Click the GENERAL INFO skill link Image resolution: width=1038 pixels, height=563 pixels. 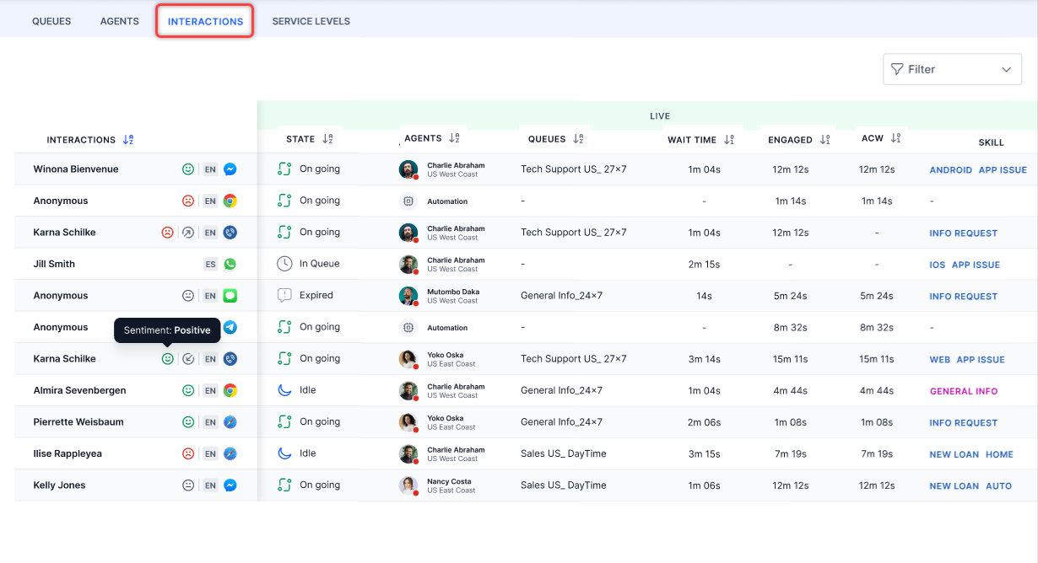coord(963,391)
